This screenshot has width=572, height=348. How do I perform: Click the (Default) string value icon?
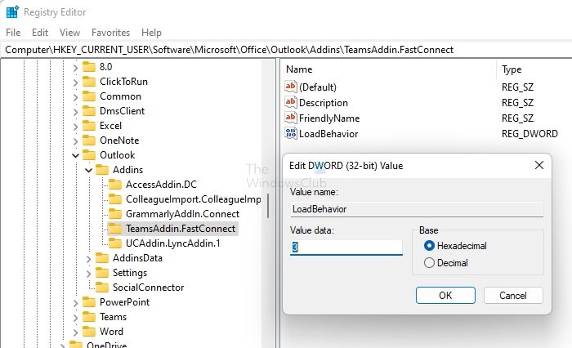pyautogui.click(x=291, y=87)
